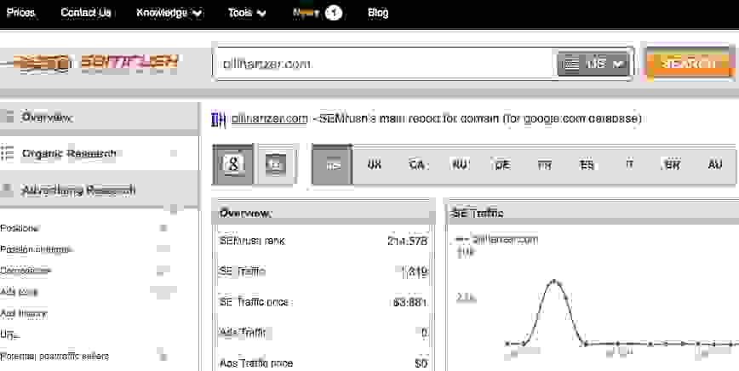Open Potential ads/traffic sellers report
739x371 pixels.
[54, 357]
